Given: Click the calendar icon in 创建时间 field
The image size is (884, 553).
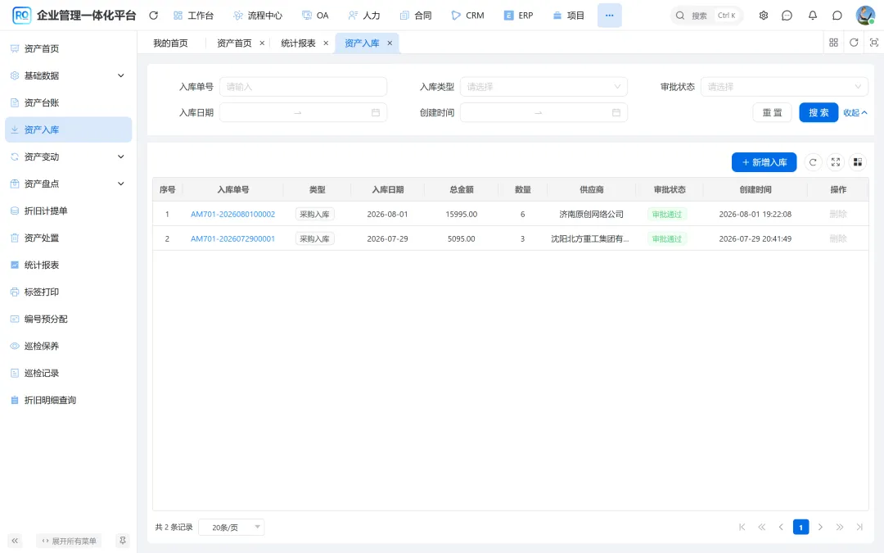Looking at the screenshot, I should tap(616, 113).
